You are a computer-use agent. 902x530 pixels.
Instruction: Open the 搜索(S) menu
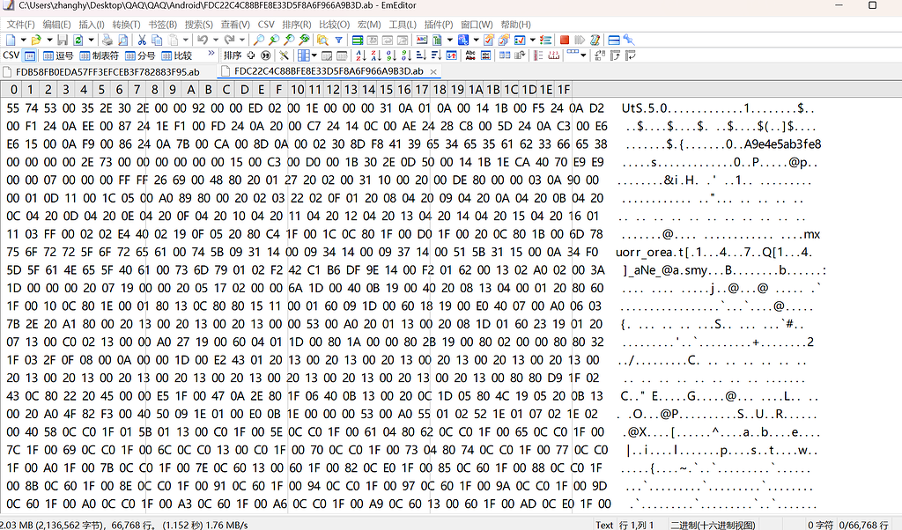pyautogui.click(x=198, y=24)
